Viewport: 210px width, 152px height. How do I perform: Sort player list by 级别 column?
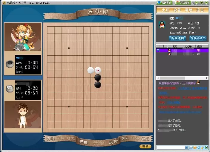pos(200,46)
